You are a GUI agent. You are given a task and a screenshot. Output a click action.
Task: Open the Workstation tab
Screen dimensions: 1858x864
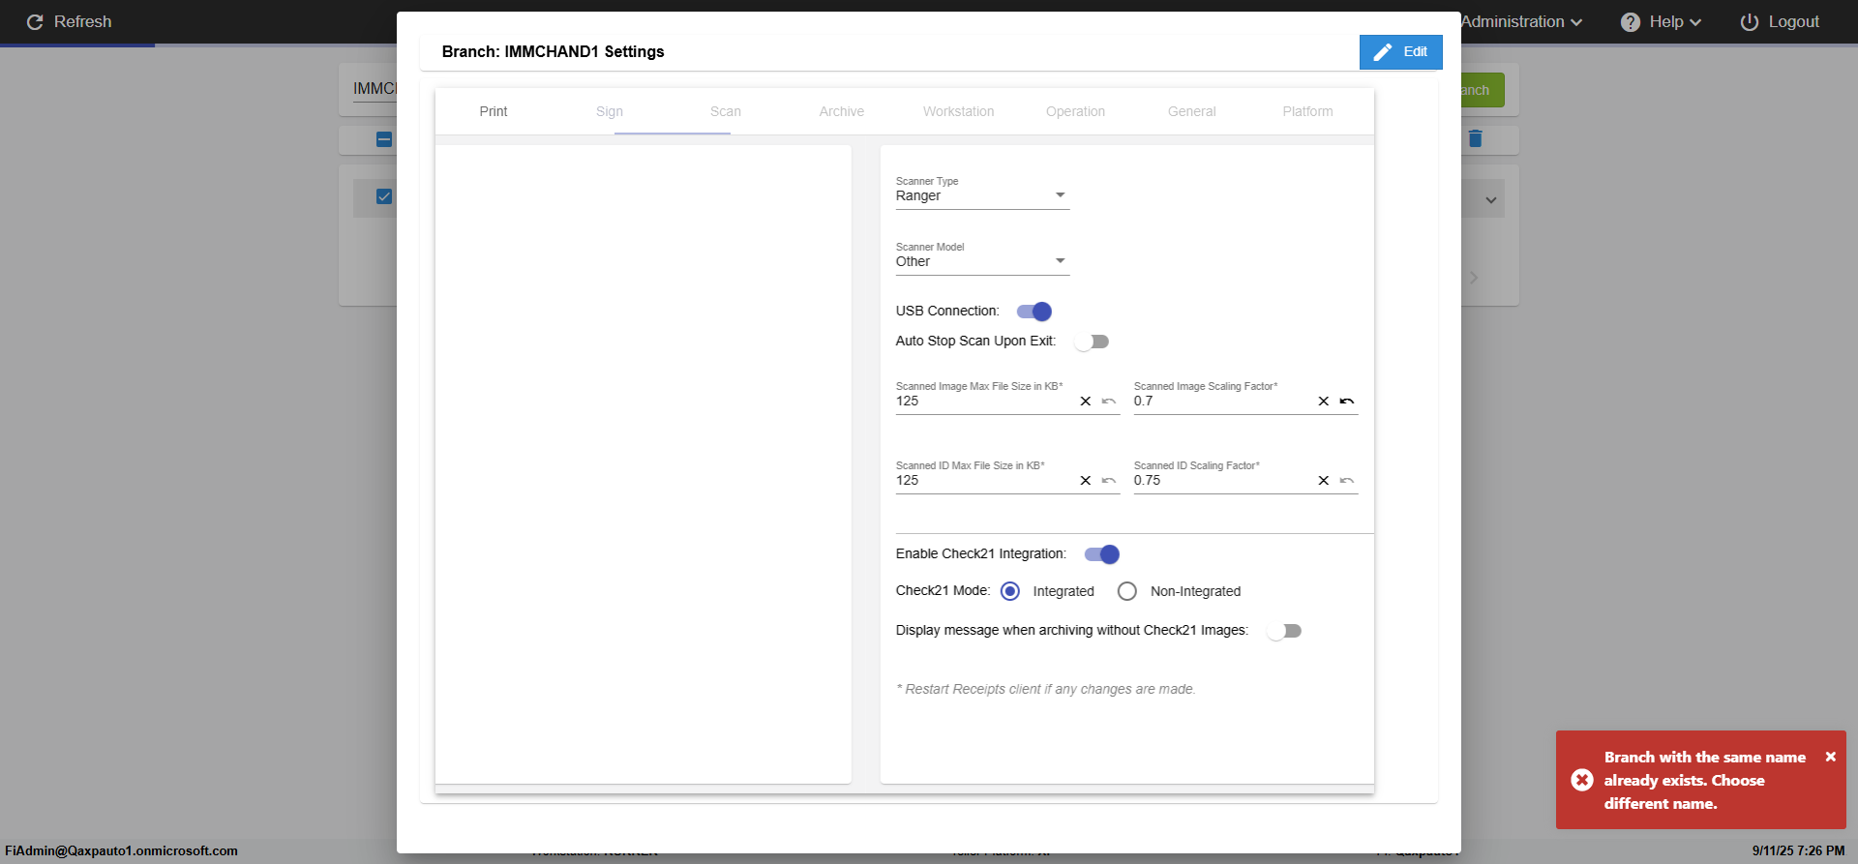tap(958, 111)
